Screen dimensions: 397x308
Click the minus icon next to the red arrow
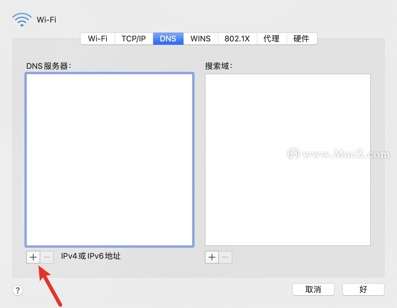point(47,257)
